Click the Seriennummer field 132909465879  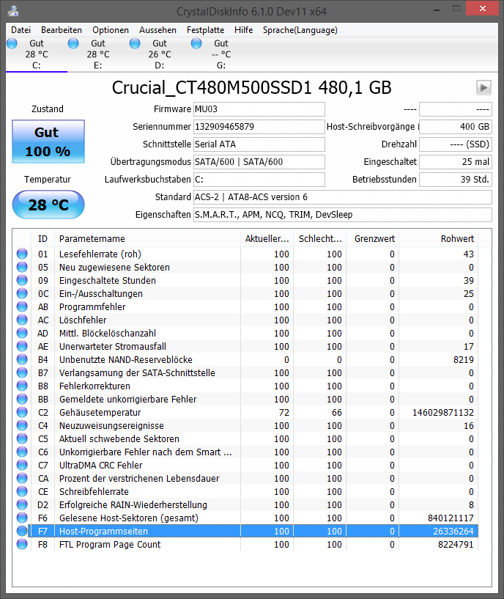point(259,127)
